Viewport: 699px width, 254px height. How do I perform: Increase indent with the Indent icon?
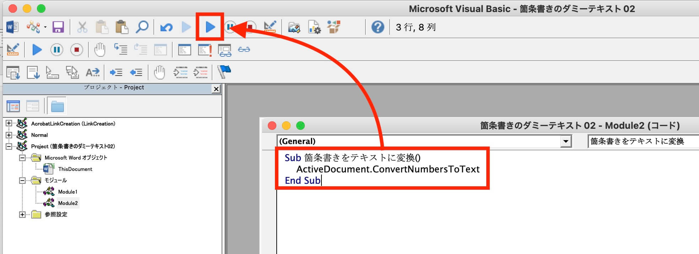(x=116, y=73)
